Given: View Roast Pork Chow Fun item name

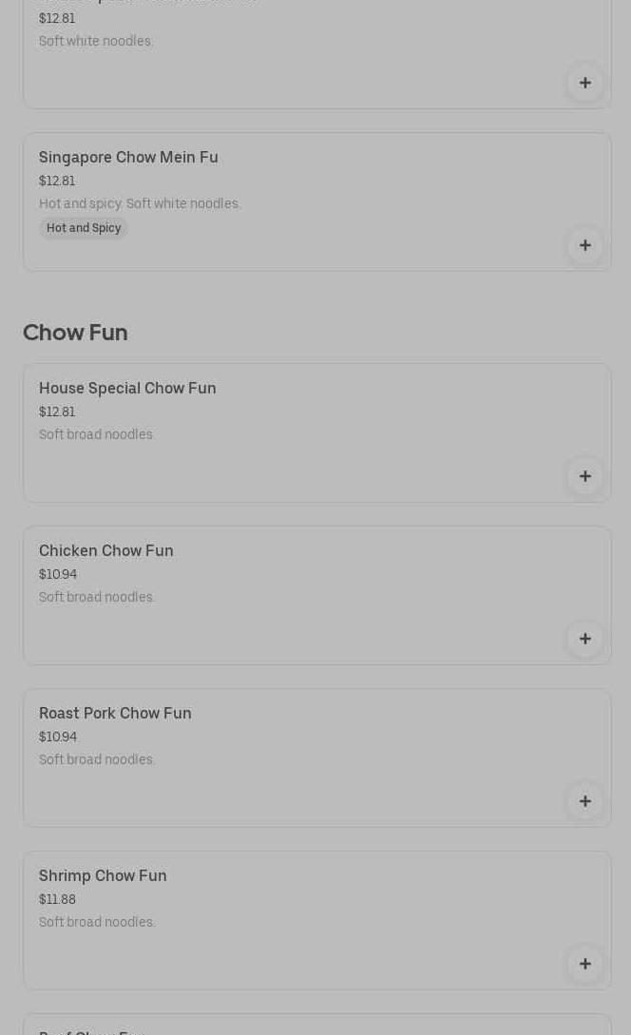Looking at the screenshot, I should pyautogui.click(x=115, y=714).
